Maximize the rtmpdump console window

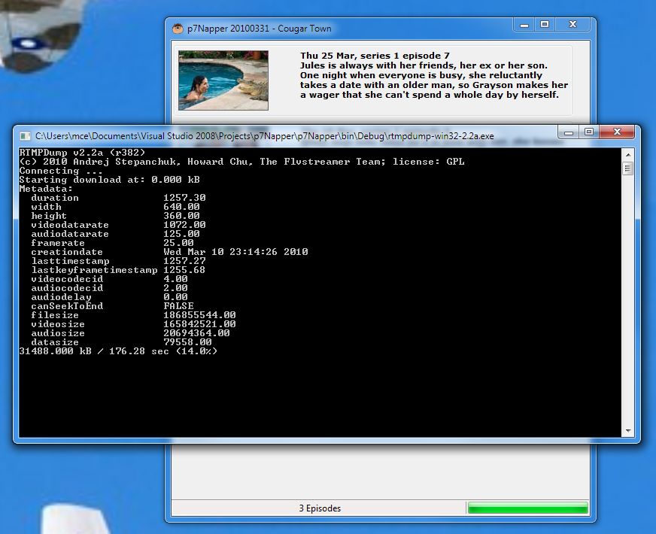point(588,132)
